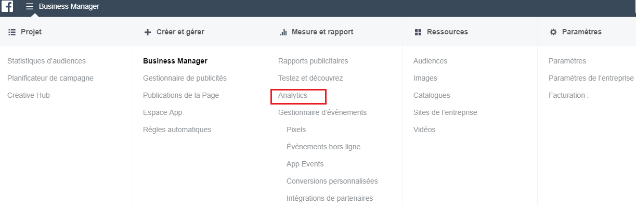
Task: Click the Business Manager title in top bar
Action: [69, 7]
